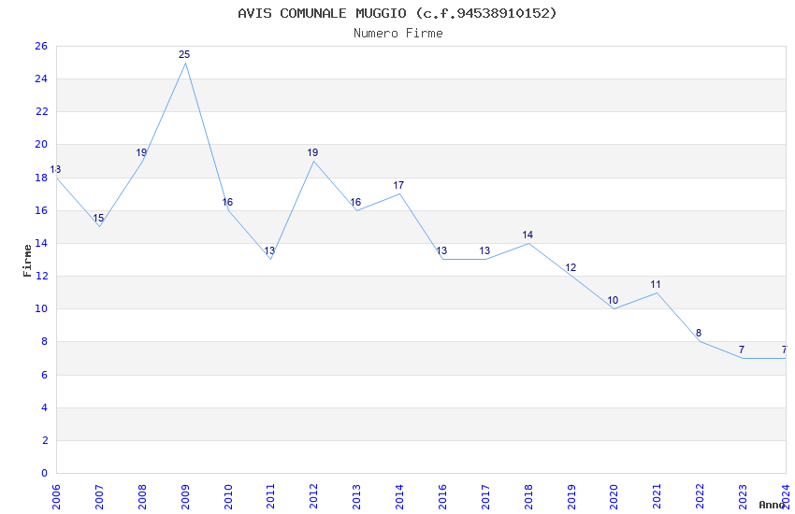Click the 'Anno' x-axis title

[772, 505]
